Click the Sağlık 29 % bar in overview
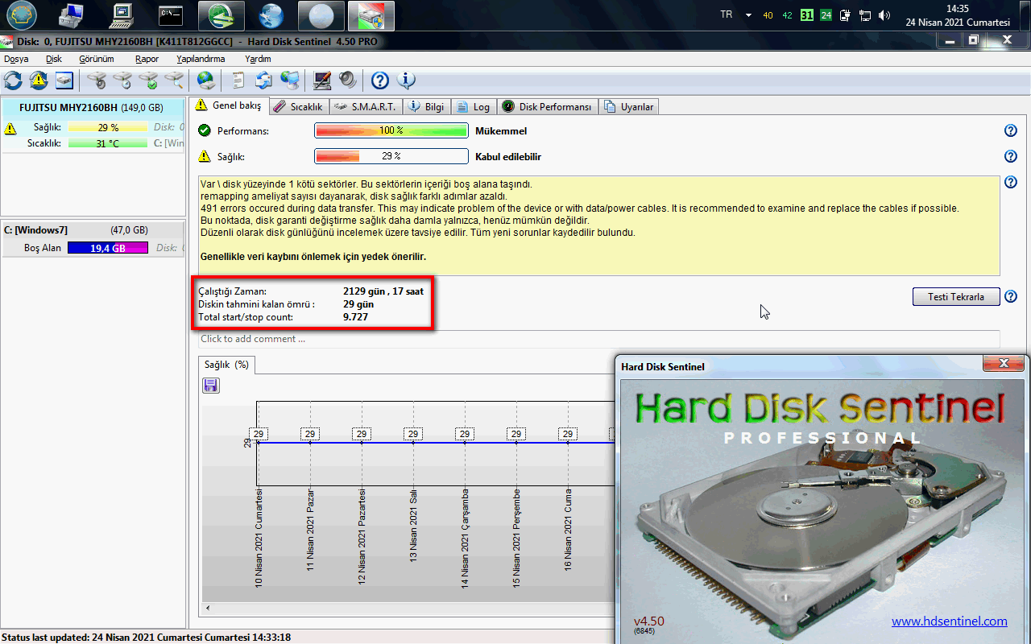The height and width of the screenshot is (644, 1031). [391, 156]
